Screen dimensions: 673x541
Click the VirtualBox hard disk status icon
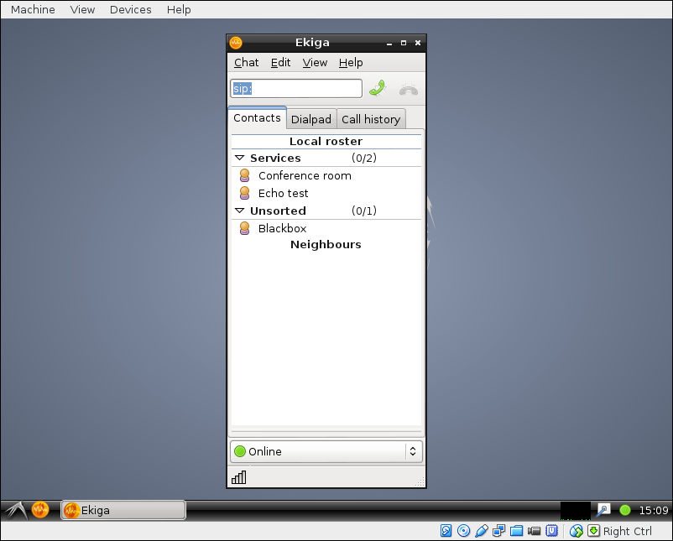[446, 531]
